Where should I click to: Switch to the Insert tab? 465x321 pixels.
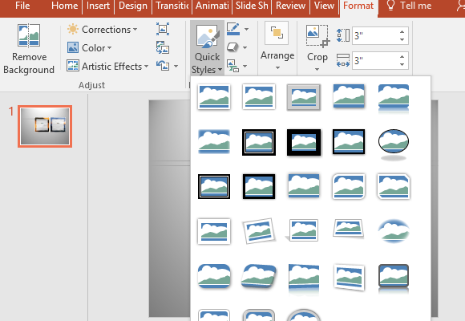coord(98,6)
